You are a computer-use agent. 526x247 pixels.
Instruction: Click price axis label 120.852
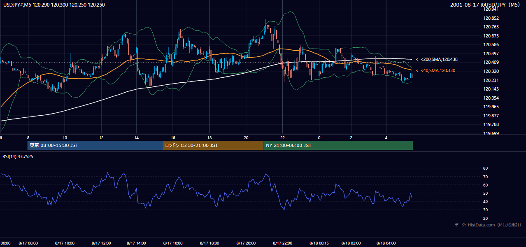(x=492, y=18)
